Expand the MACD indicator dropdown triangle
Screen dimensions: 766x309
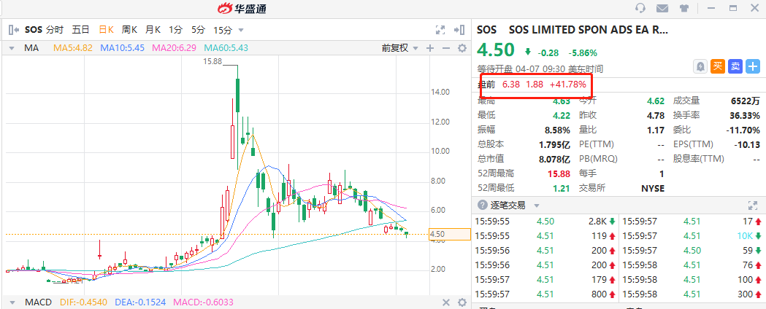pyautogui.click(x=12, y=302)
